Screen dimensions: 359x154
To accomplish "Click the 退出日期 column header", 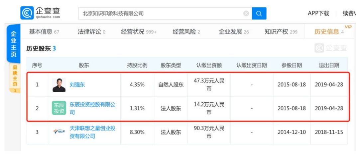I will click(329, 66).
